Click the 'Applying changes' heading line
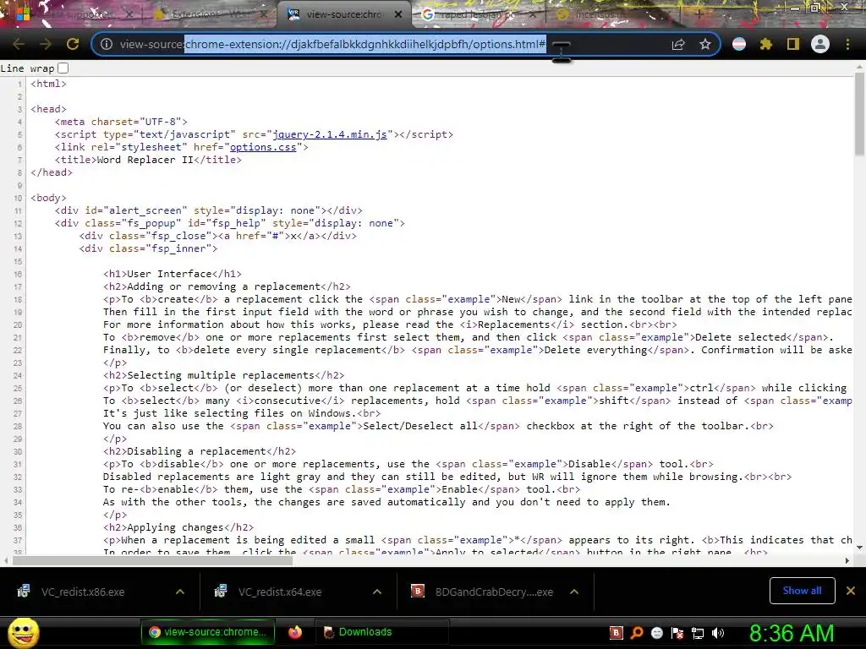The width and height of the screenshot is (866, 649). 178,527
